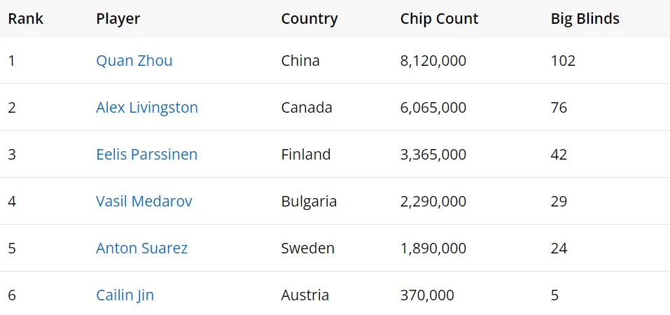Screen dimensions: 670x315
Task: Click the Canada country cell
Action: point(307,108)
